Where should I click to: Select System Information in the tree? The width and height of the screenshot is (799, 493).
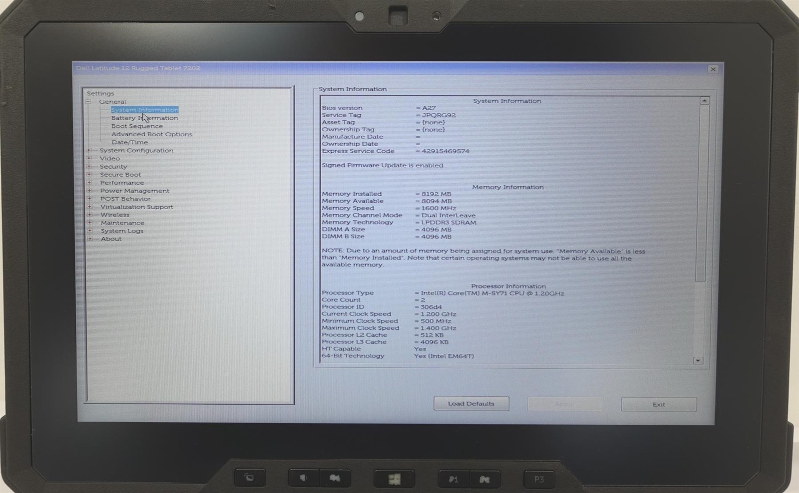pyautogui.click(x=144, y=110)
